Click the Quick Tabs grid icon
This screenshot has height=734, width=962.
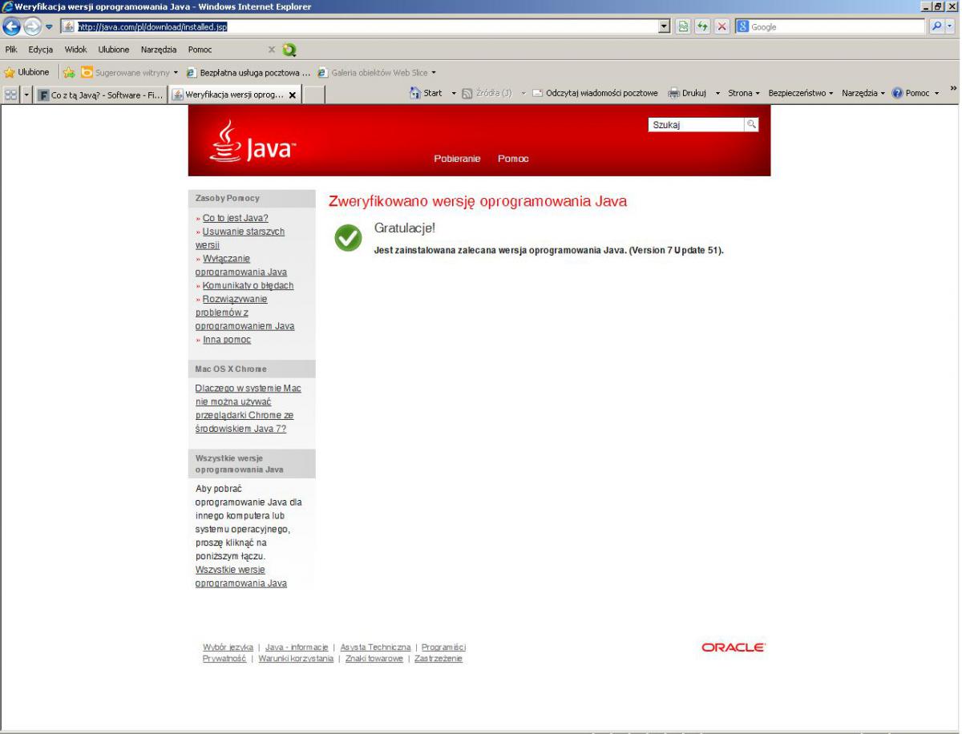12,94
